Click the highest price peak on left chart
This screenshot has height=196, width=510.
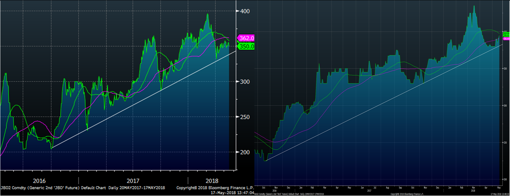(x=207, y=14)
